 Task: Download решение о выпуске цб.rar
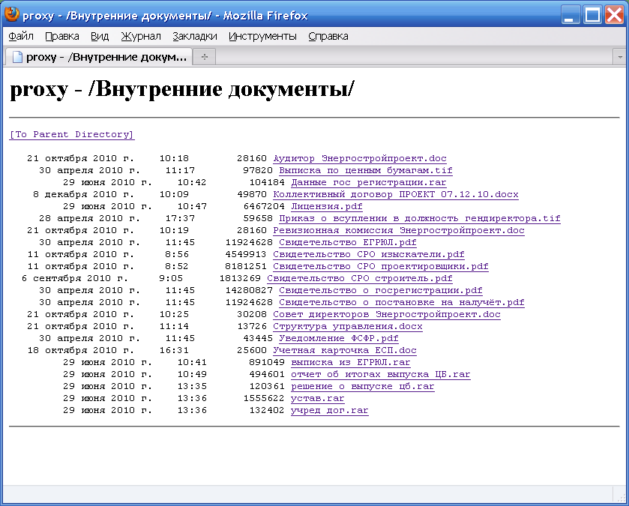point(363,387)
